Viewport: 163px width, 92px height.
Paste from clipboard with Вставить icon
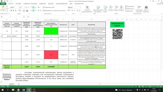point(3,8)
